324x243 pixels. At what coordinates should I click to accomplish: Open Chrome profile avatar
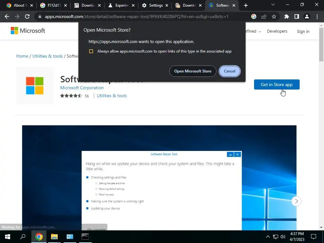point(307,16)
